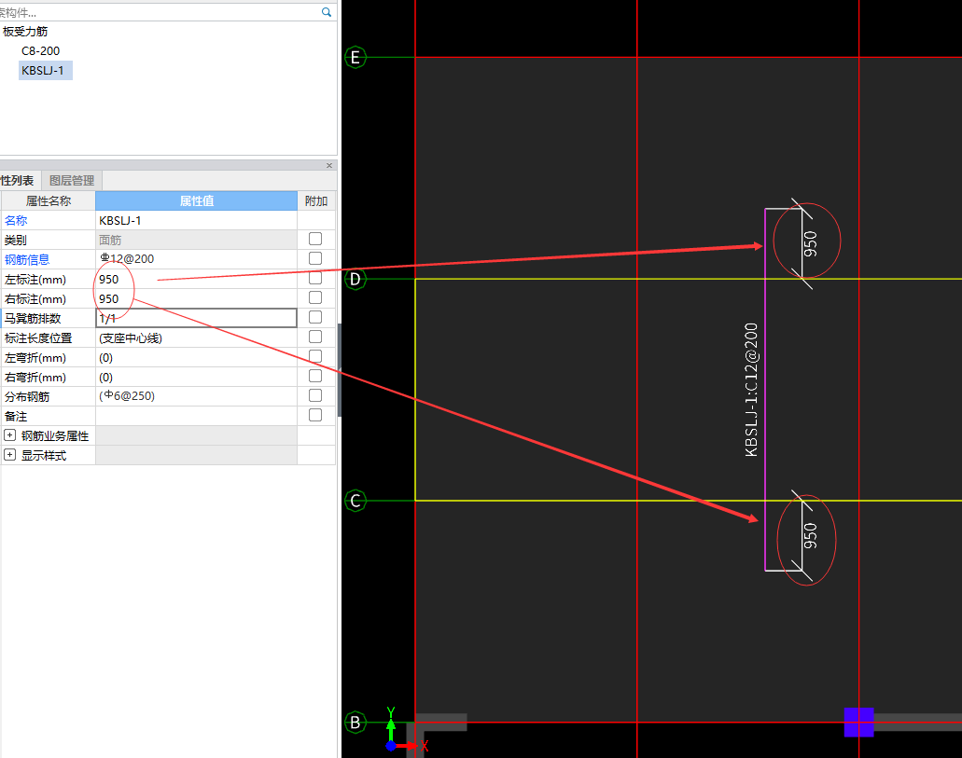Click the search components input field
The width and height of the screenshot is (962, 758).
pos(160,12)
